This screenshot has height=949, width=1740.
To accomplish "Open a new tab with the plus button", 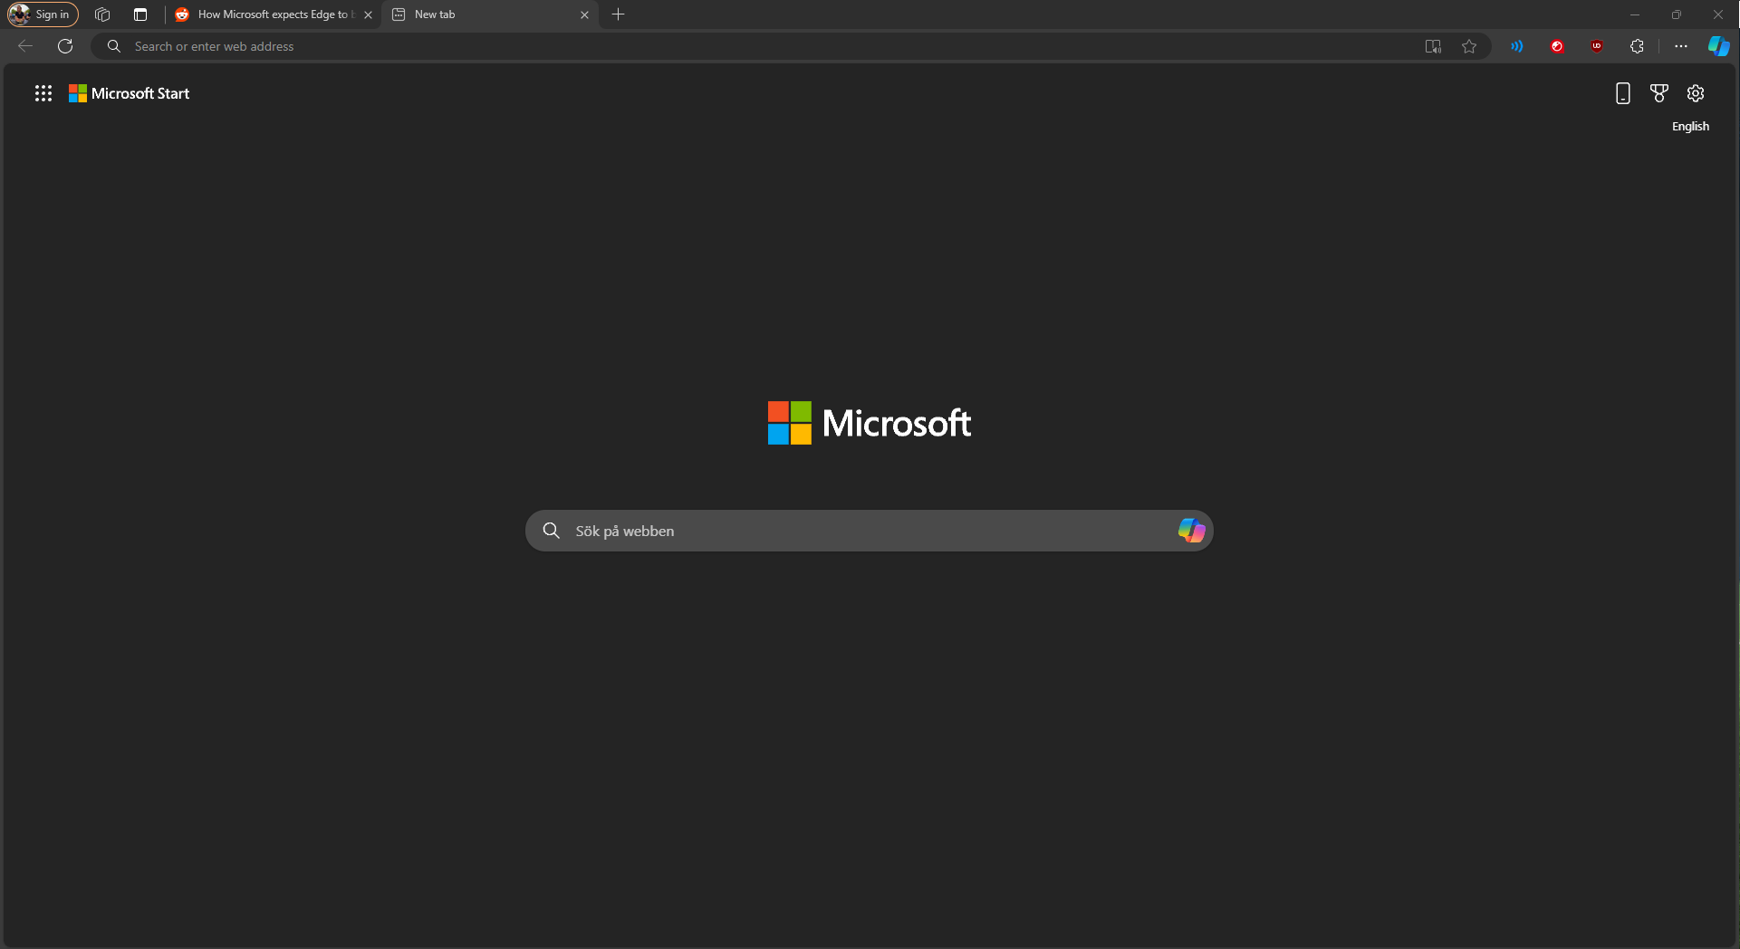I will (619, 14).
